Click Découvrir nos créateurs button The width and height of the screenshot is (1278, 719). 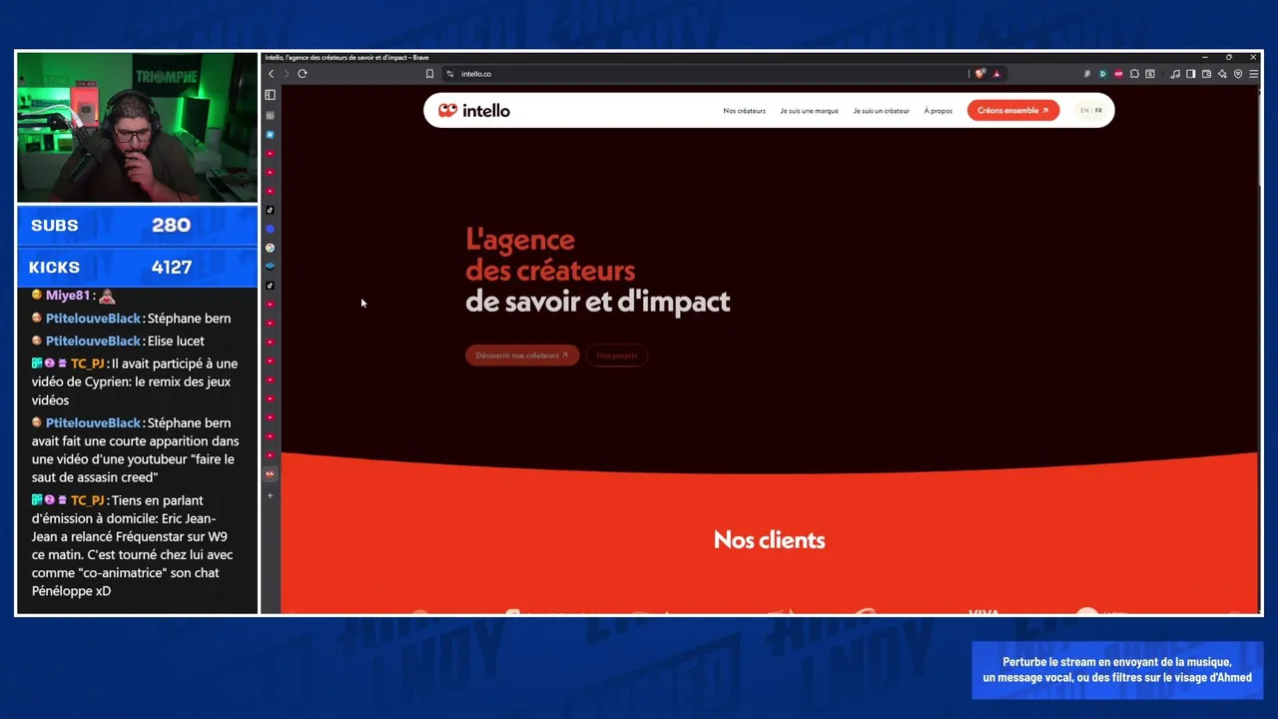522,356
